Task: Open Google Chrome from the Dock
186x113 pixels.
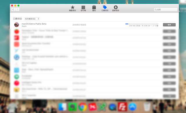Action: click(83, 107)
